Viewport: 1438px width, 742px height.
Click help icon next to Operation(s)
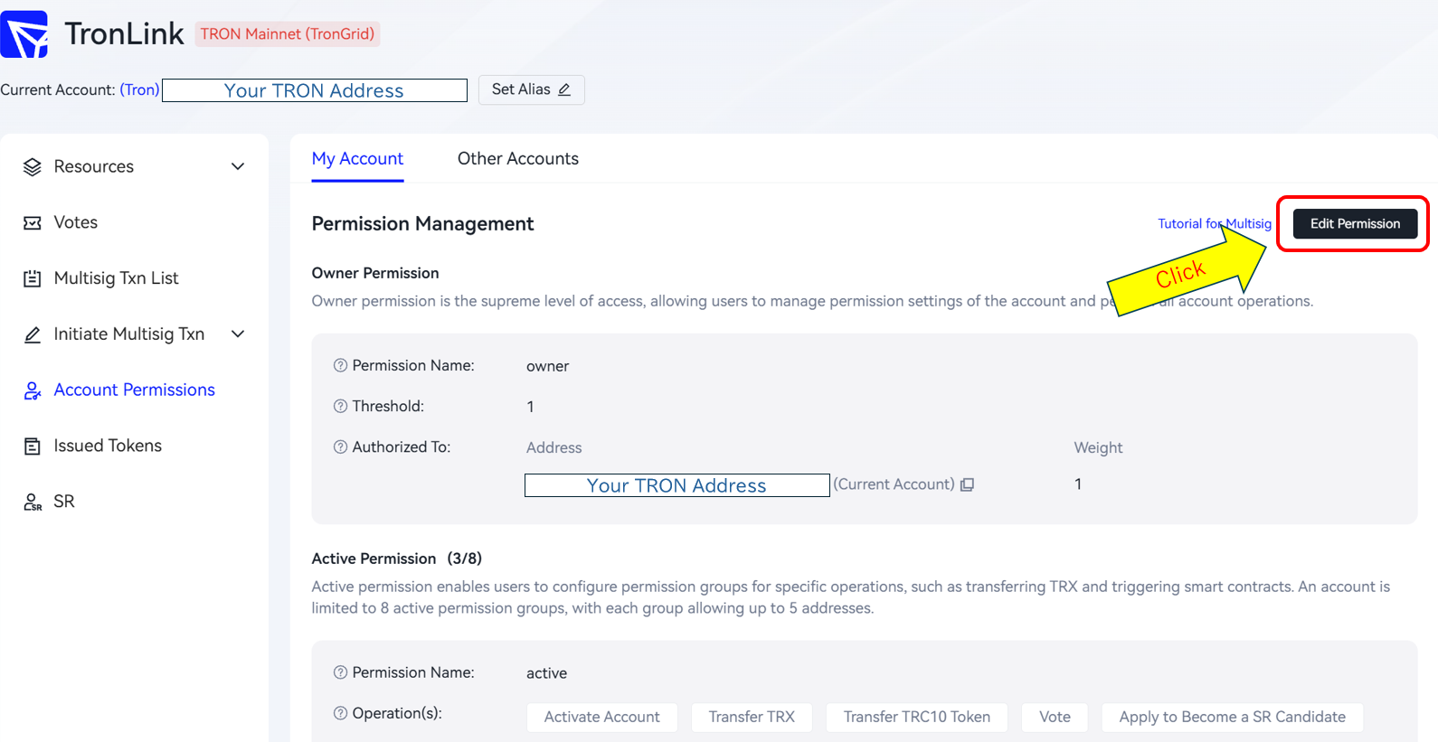tap(340, 713)
